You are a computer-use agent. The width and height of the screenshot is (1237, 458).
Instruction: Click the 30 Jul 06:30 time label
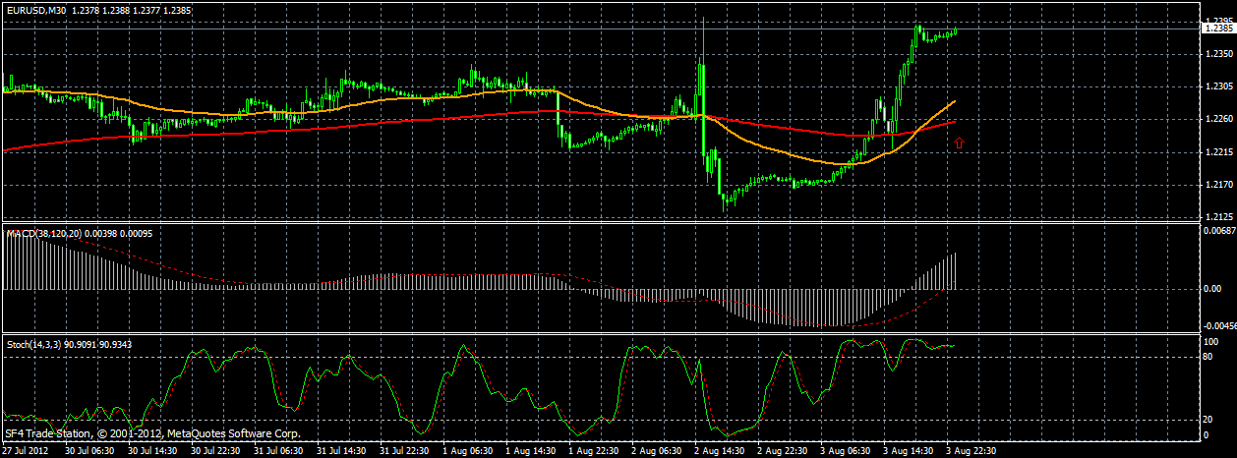tap(88, 451)
